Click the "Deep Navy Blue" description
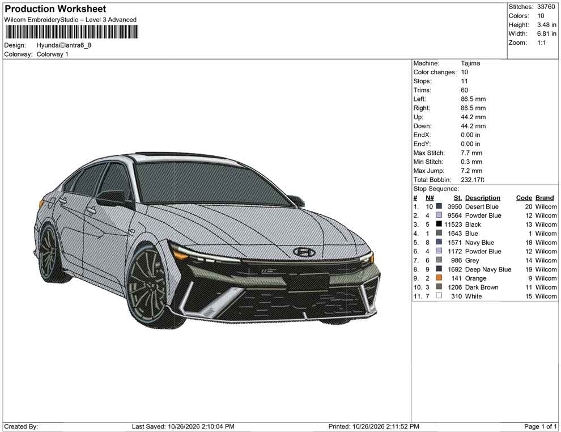The image size is (561, 432). (x=488, y=269)
